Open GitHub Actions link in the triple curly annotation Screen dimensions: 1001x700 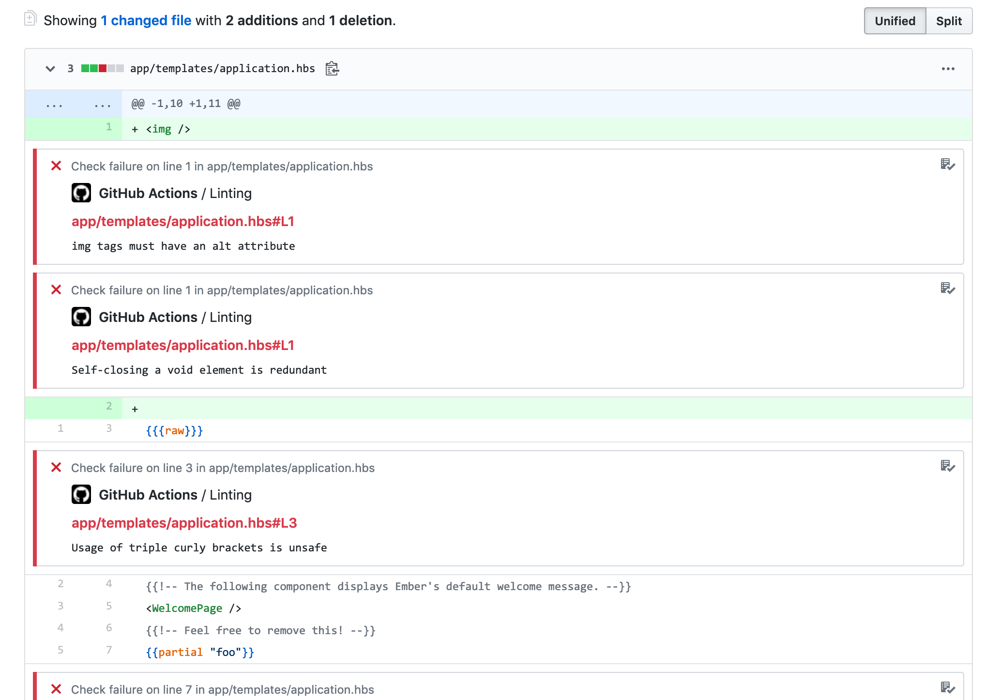click(148, 495)
